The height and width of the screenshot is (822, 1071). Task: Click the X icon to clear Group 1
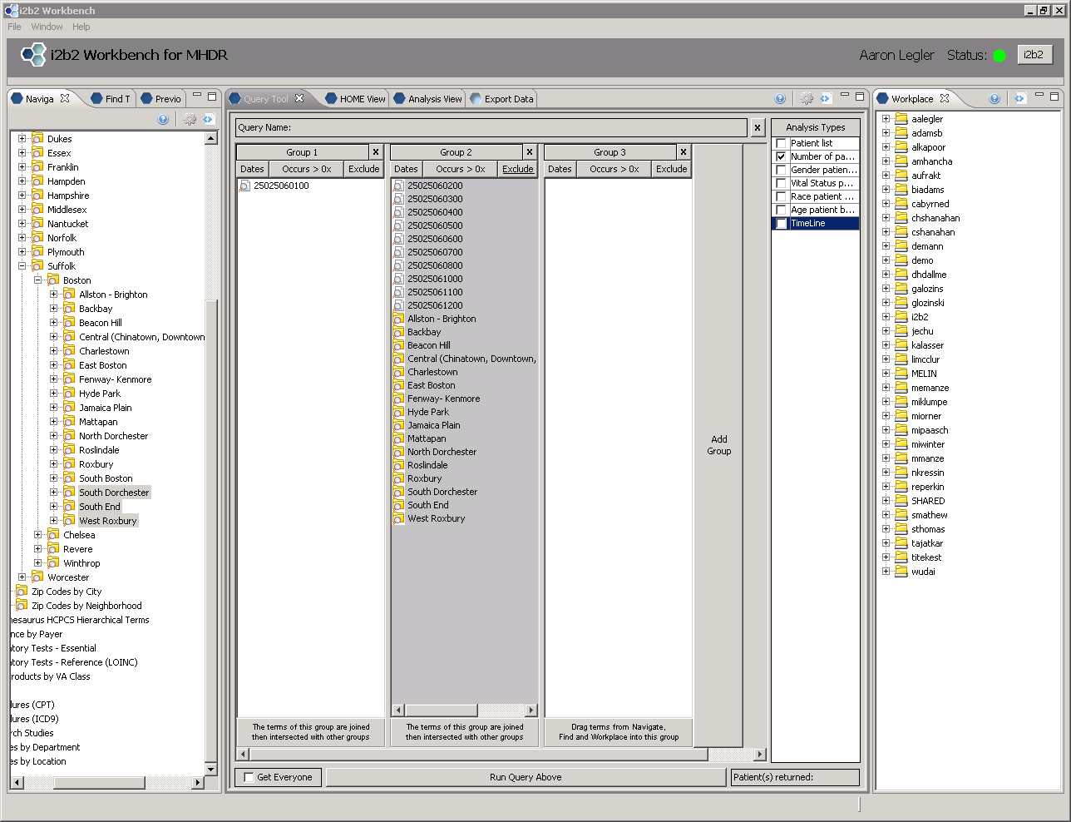[x=376, y=152]
